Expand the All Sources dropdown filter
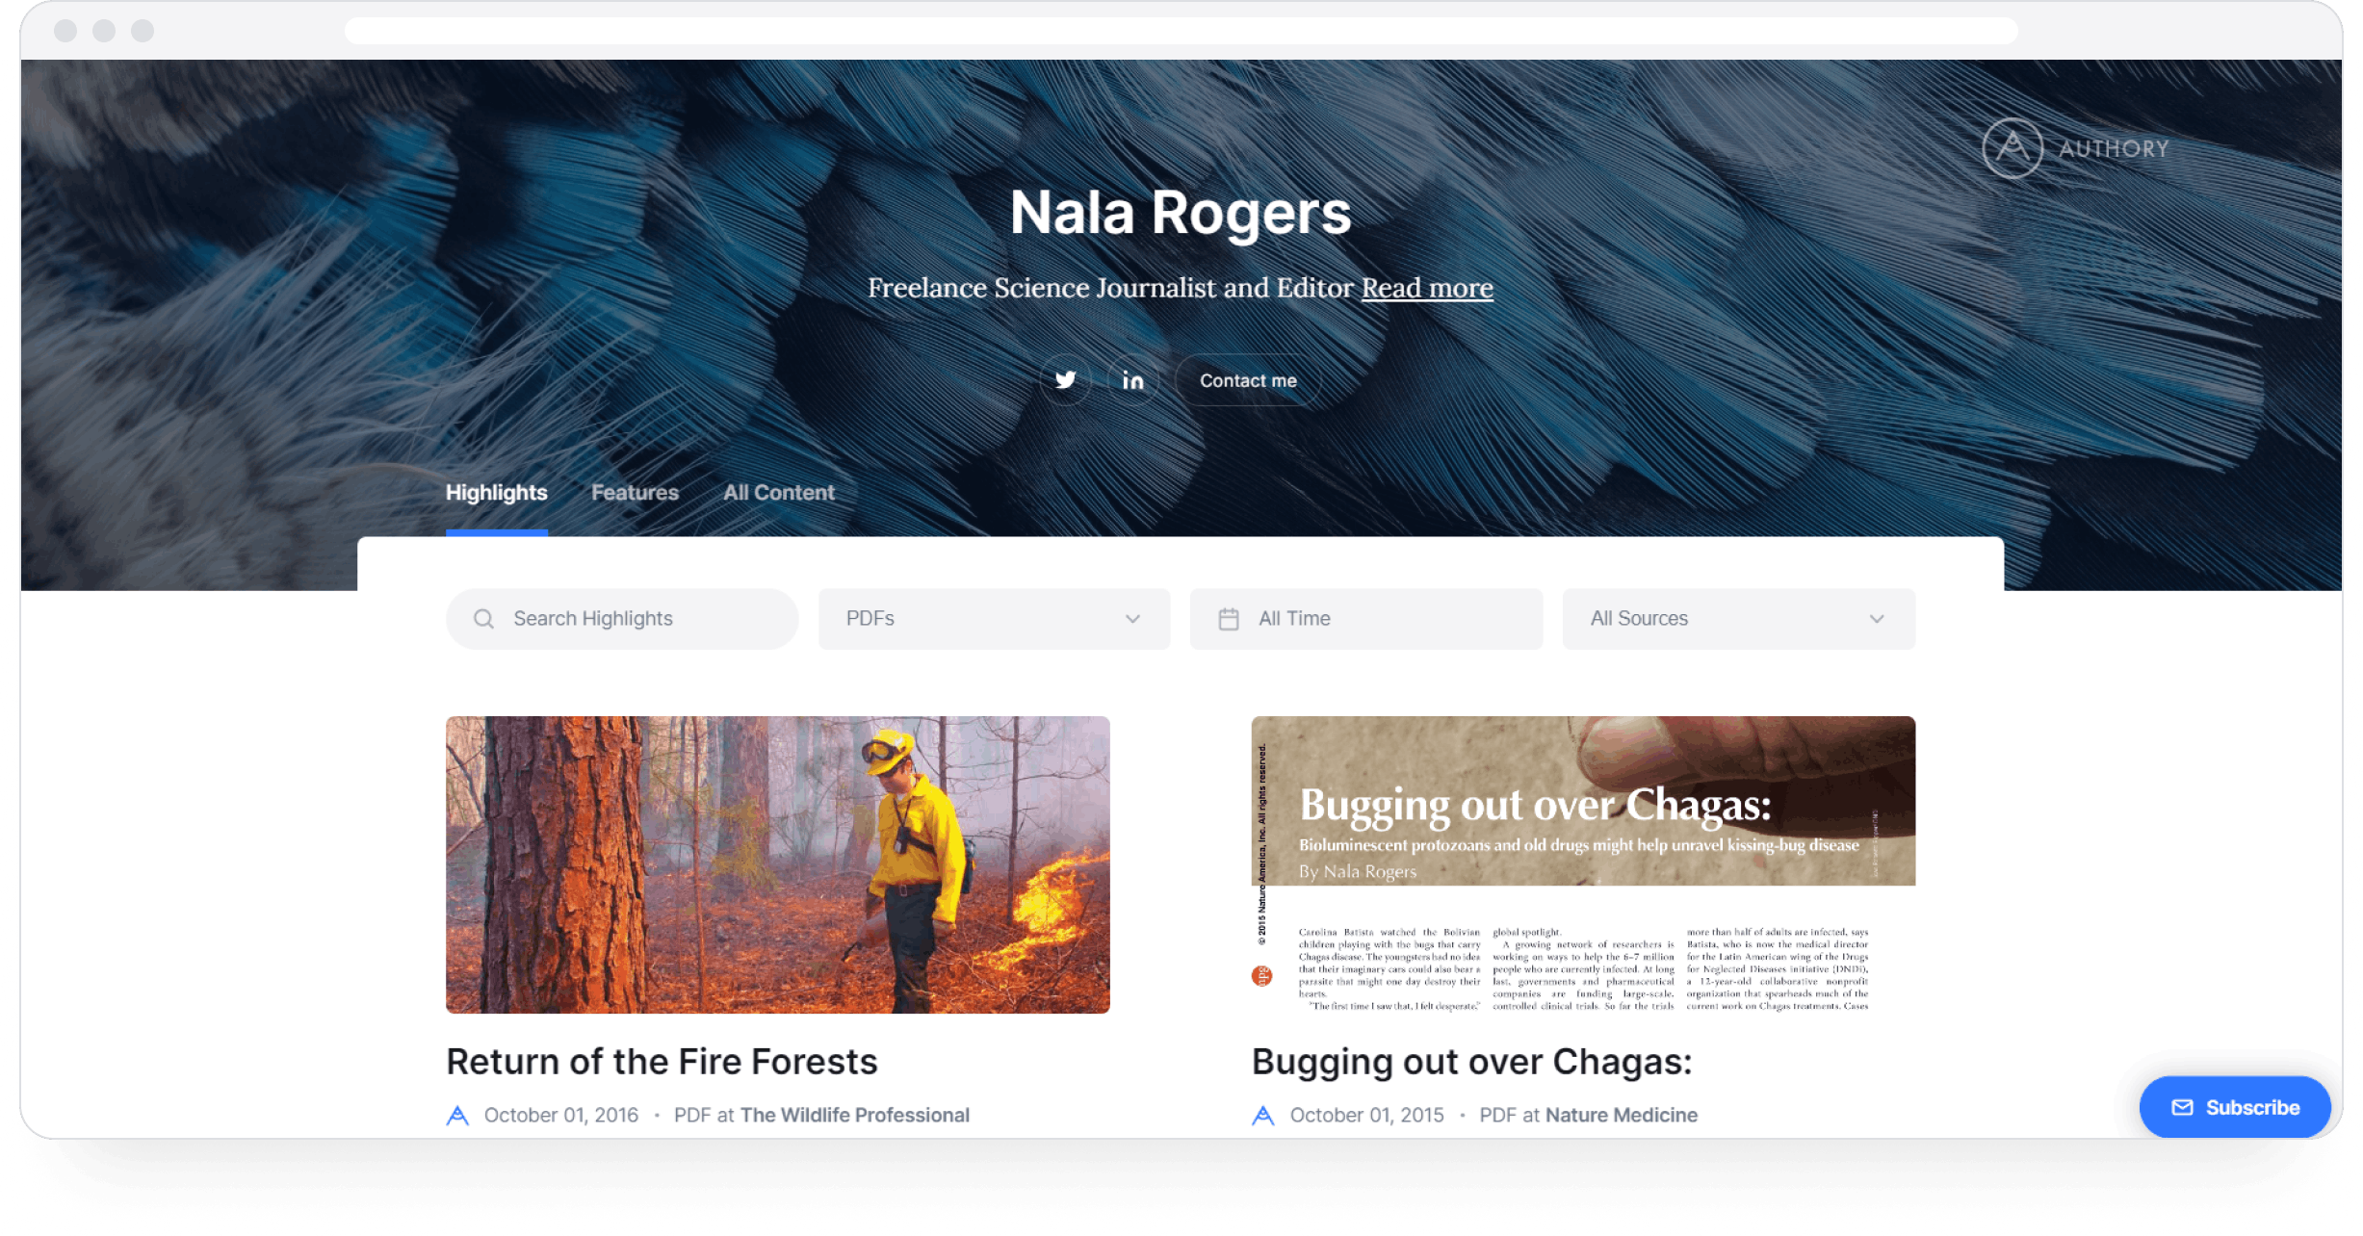Viewport: 2363px width, 1236px height. pos(1738,617)
